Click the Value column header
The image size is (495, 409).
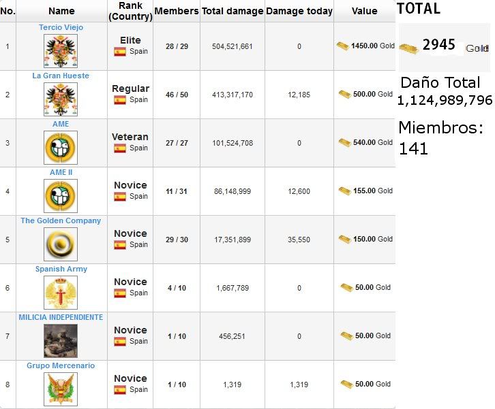pyautogui.click(x=364, y=11)
